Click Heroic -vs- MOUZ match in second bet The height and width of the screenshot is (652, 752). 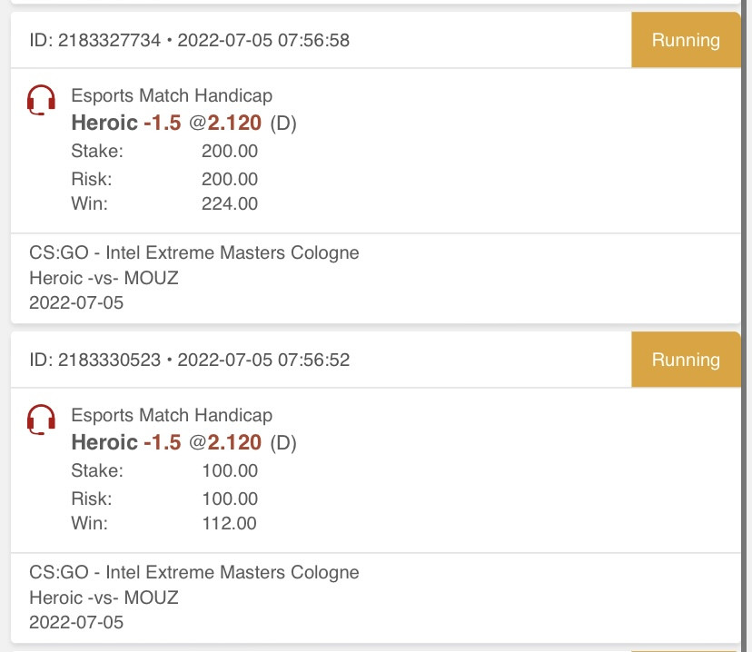point(104,598)
